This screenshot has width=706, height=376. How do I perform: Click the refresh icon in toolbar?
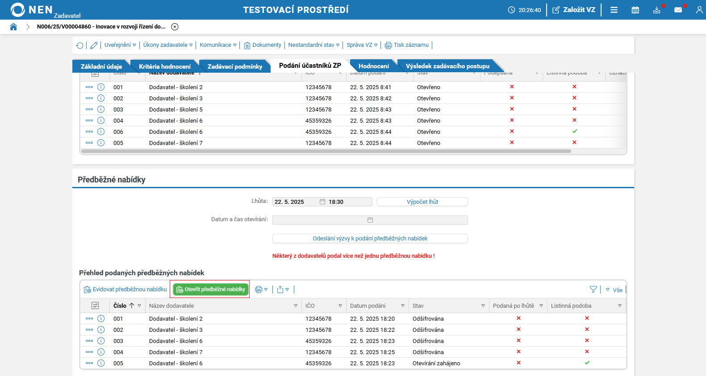pos(80,45)
